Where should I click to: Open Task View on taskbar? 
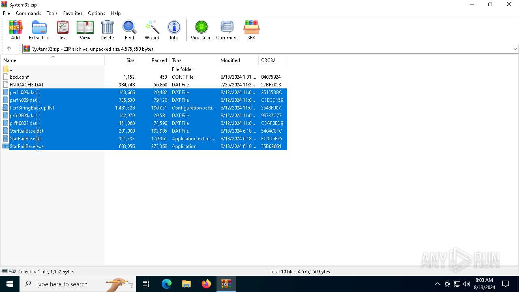click(146, 284)
